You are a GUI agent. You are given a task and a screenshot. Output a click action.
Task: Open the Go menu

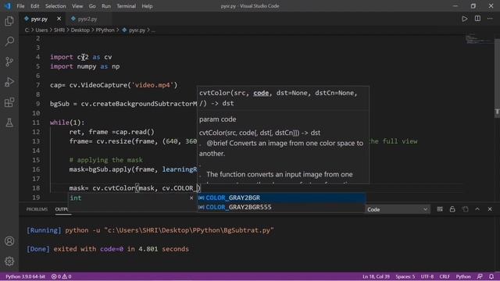[x=92, y=6]
